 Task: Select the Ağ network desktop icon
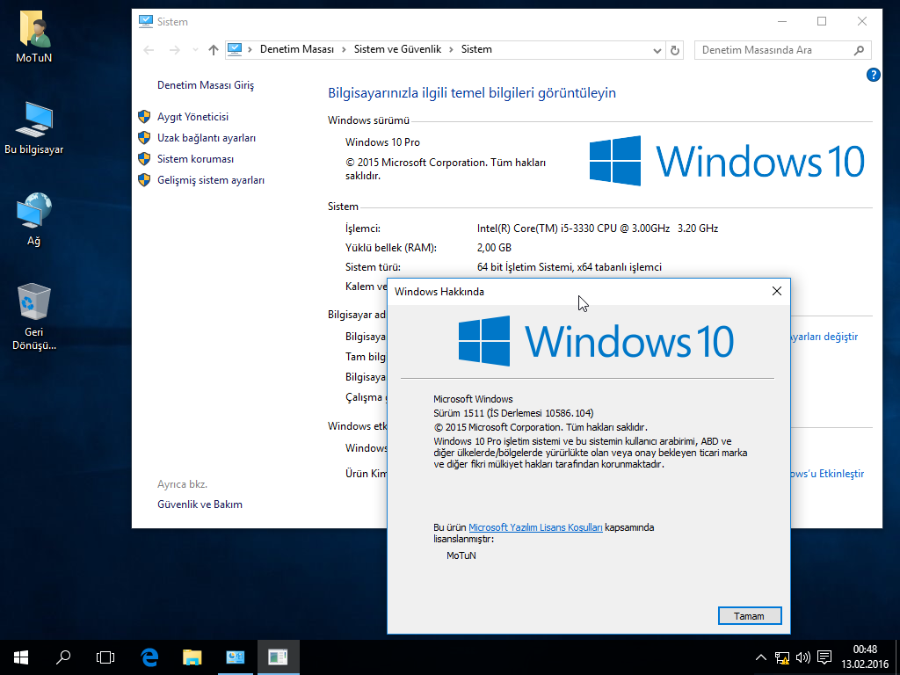(x=34, y=219)
